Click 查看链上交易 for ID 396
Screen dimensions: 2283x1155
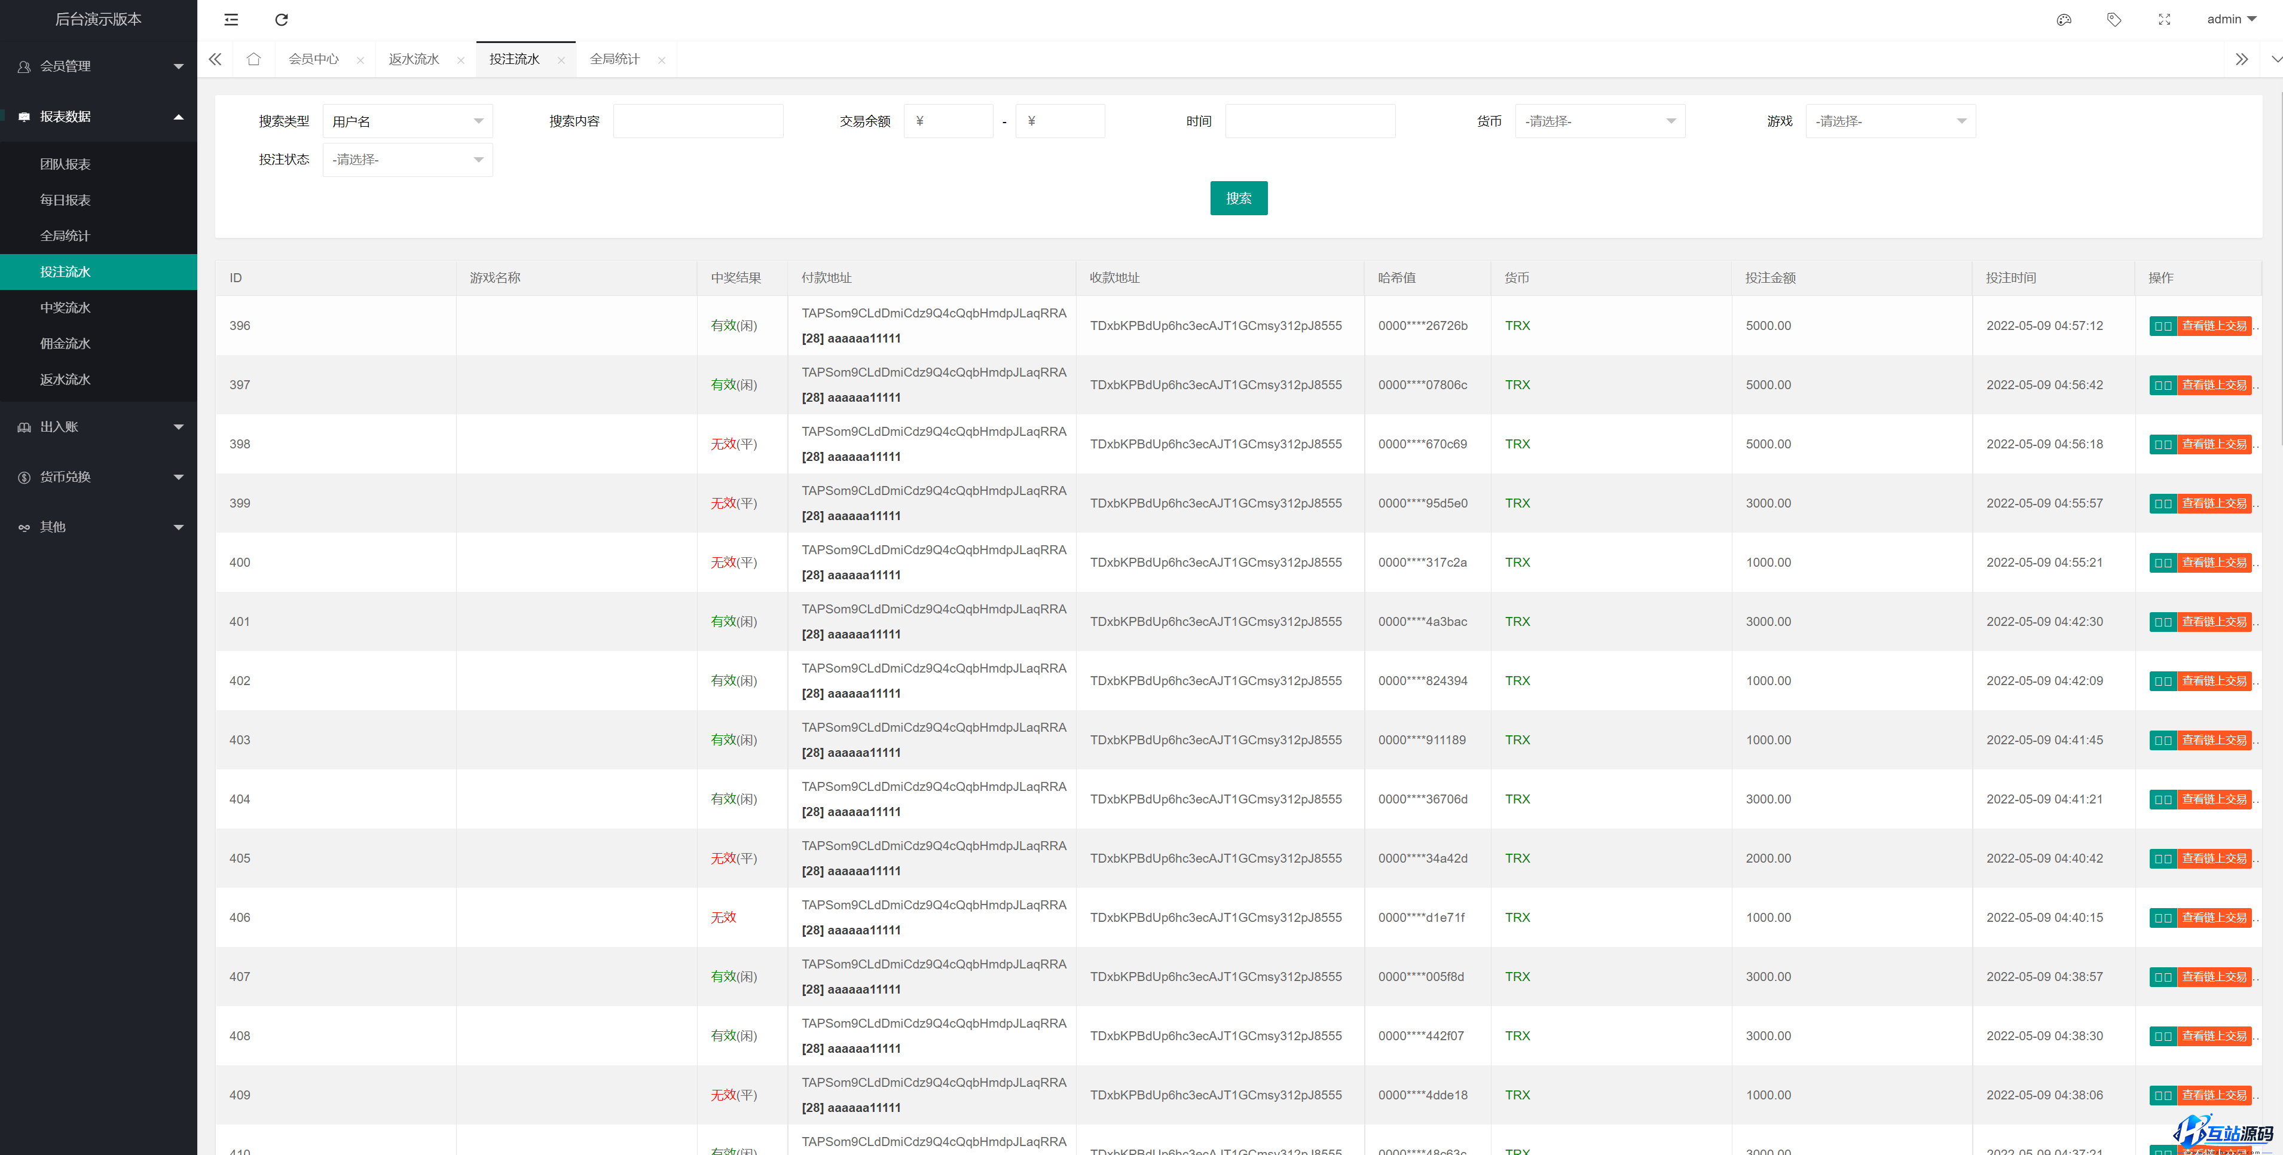tap(2214, 326)
